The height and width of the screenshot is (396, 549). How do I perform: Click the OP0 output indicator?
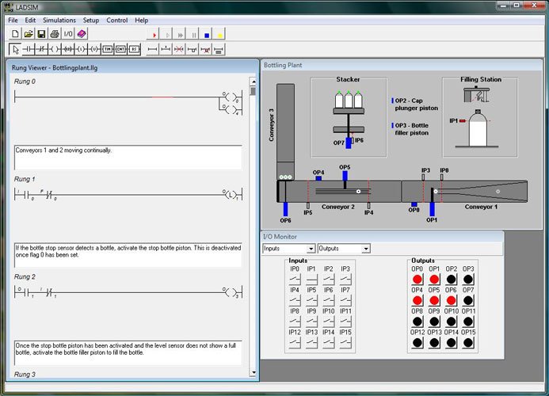[x=417, y=280]
